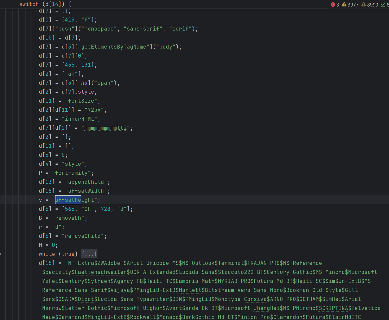Click the line M = 0;
Viewport: 389px width, 320px height.
[x=48, y=245]
